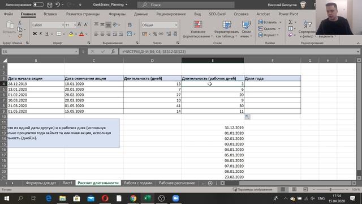Click the Percent Style icon
This screenshot has height=204, width=362.
click(x=155, y=34)
